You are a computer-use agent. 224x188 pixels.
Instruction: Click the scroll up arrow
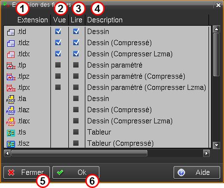[x=216, y=29]
